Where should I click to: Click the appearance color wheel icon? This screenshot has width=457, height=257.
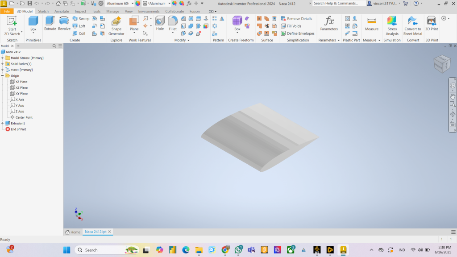138,4
